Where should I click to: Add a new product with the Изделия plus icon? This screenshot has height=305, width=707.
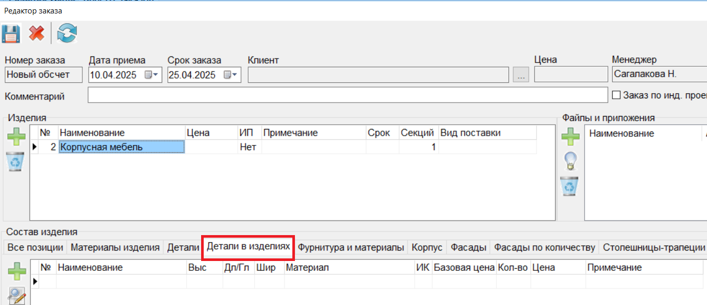pyautogui.click(x=16, y=137)
